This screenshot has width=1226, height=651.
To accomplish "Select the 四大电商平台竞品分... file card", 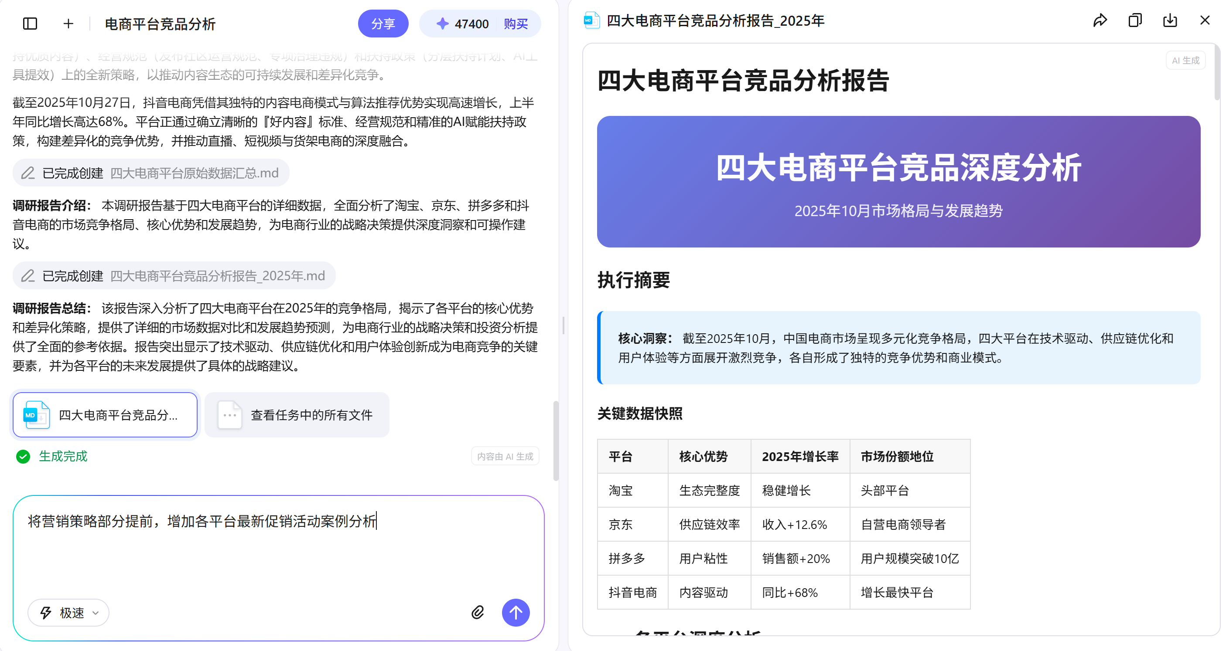I will point(105,415).
